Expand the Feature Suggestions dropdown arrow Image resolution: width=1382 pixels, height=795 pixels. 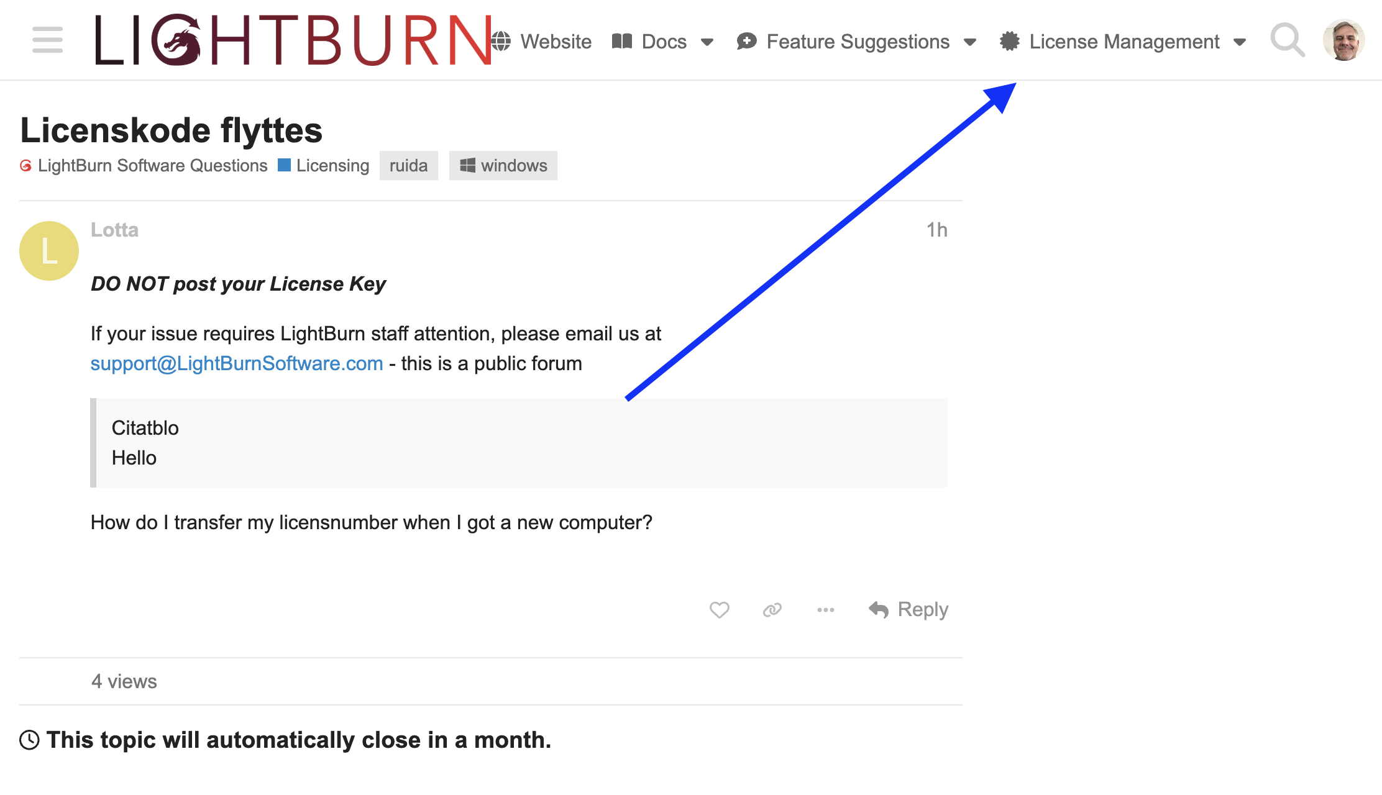(969, 42)
